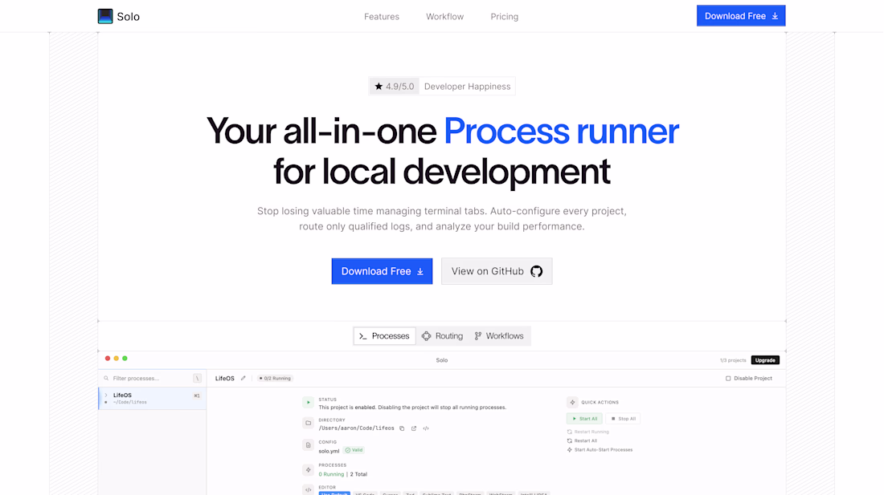884x495 pixels.
Task: Switch to the Workflows tab
Action: [x=499, y=336]
